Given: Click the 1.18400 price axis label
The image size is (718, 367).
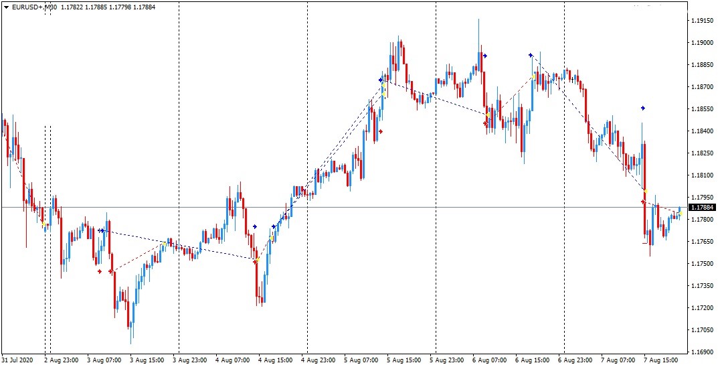Looking at the screenshot, I should (x=702, y=131).
